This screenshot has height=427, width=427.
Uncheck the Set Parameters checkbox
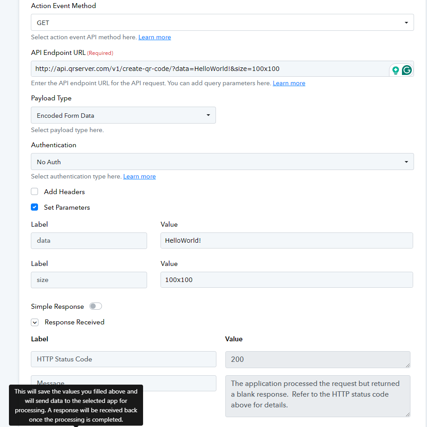tap(34, 207)
